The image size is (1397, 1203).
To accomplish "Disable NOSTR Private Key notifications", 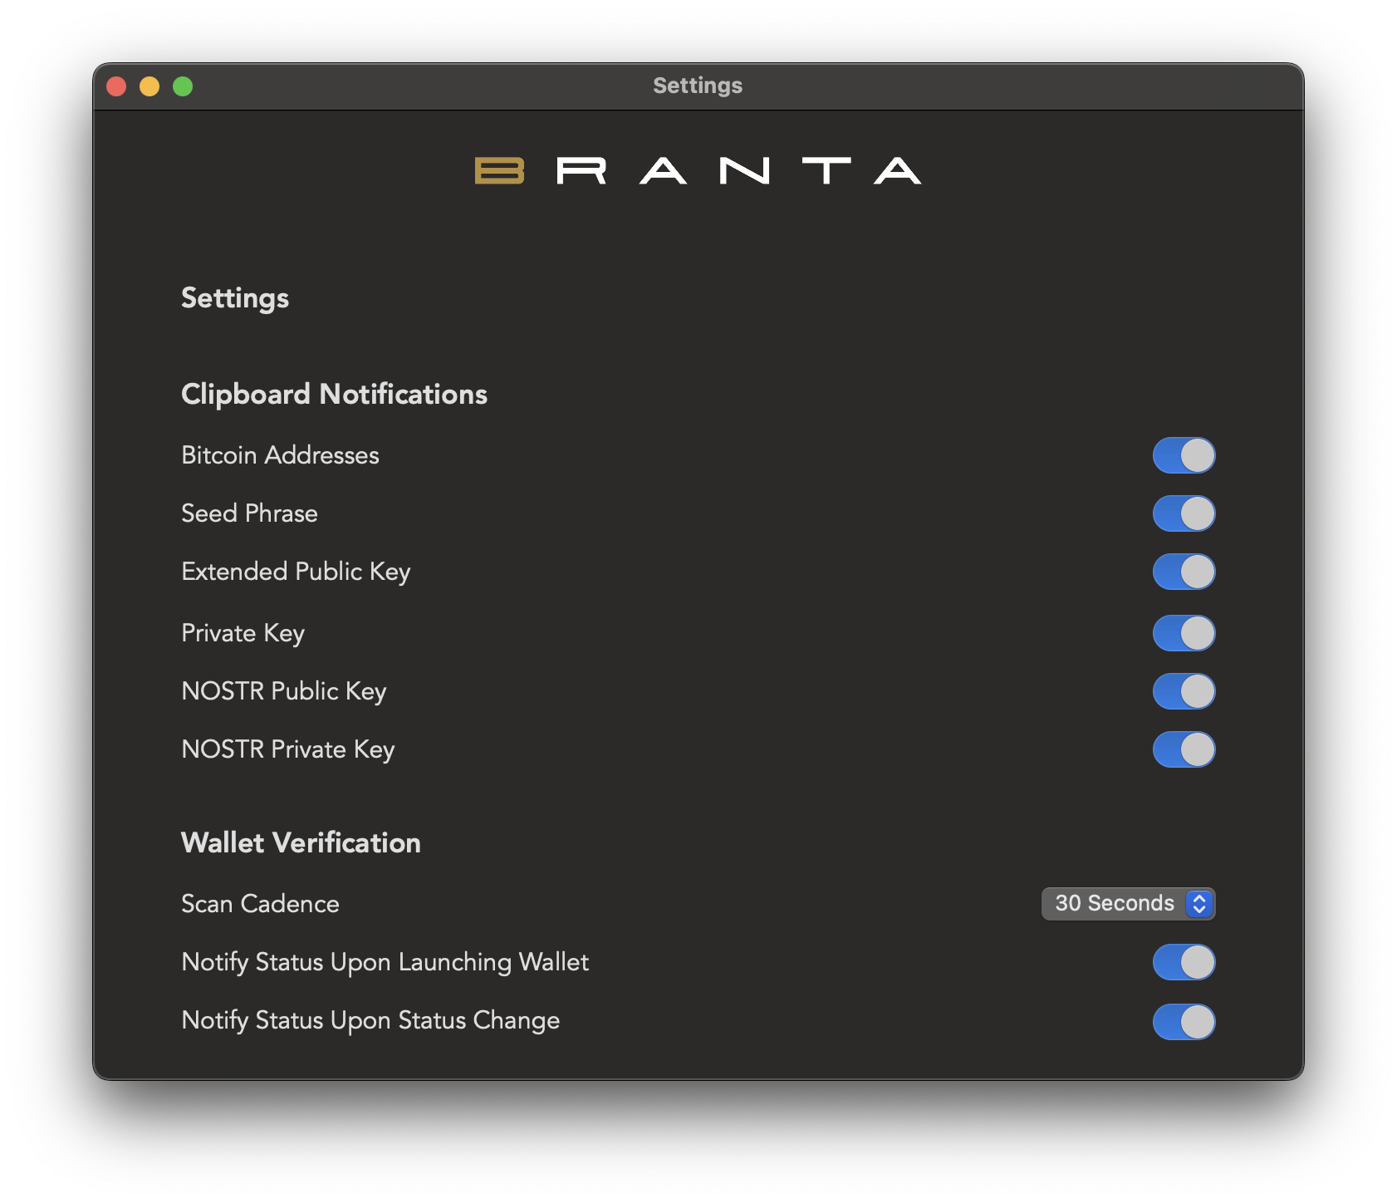I will pos(1184,749).
